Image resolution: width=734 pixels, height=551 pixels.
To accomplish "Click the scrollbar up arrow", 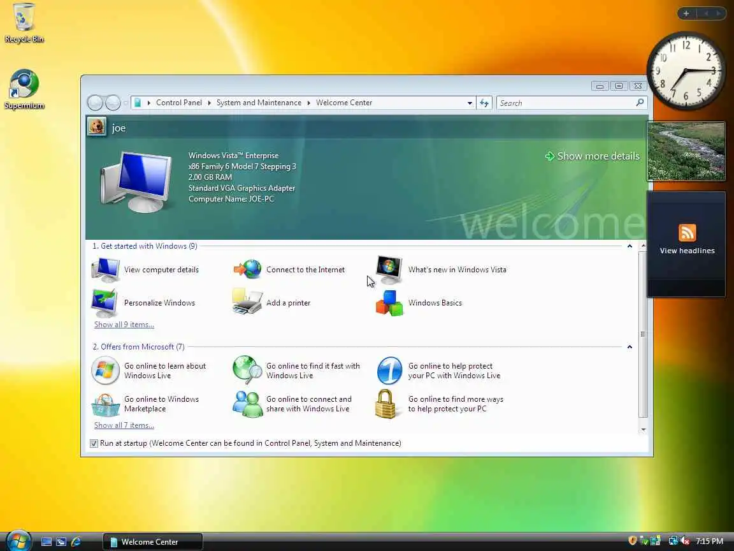I will tap(643, 246).
